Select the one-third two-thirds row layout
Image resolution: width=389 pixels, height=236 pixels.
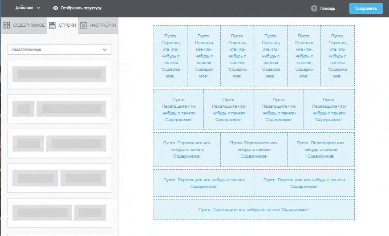(x=59, y=143)
